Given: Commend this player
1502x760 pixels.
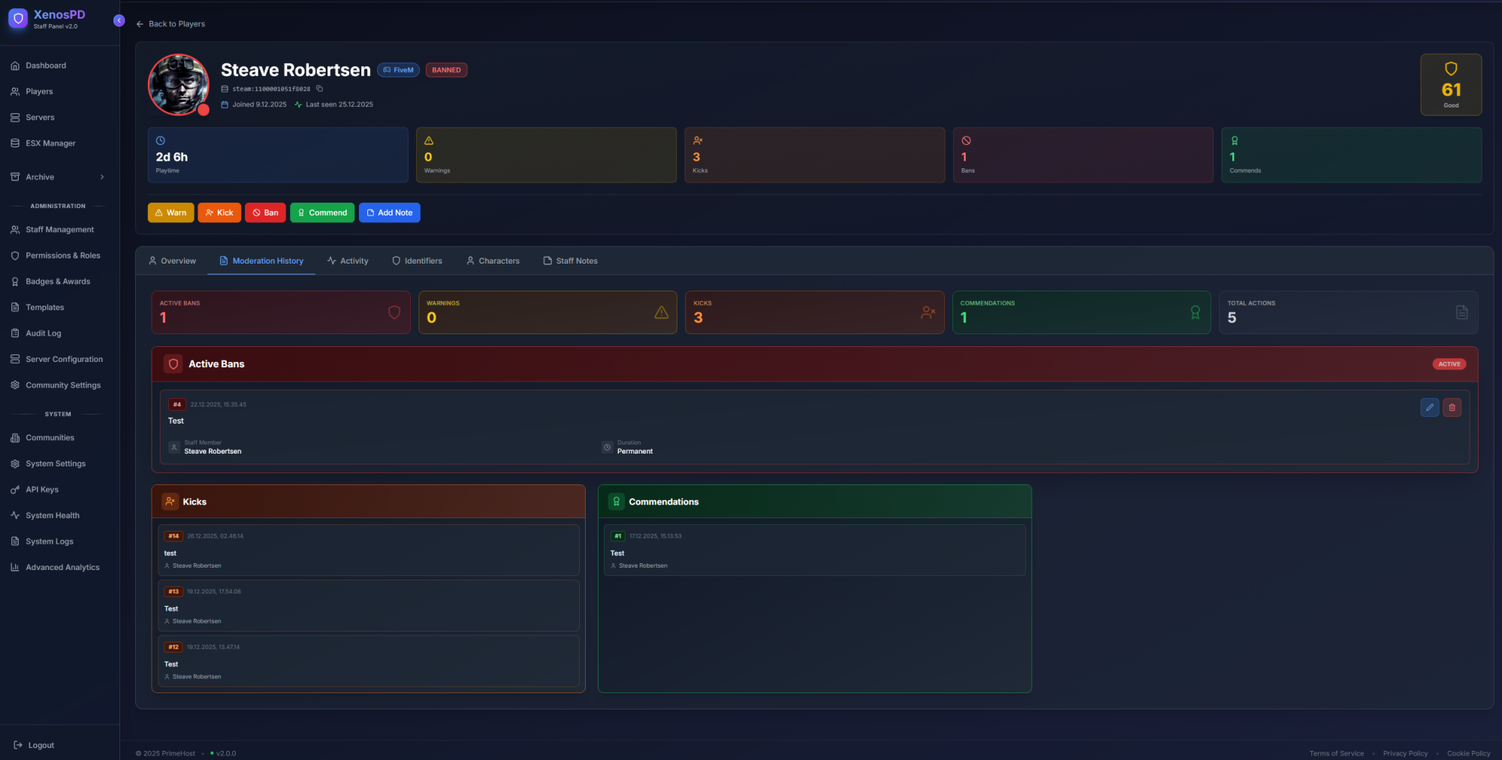Looking at the screenshot, I should [x=322, y=213].
